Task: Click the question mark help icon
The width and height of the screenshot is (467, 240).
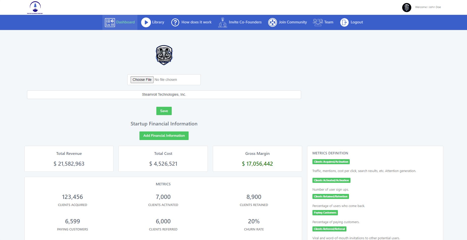Action: (175, 22)
